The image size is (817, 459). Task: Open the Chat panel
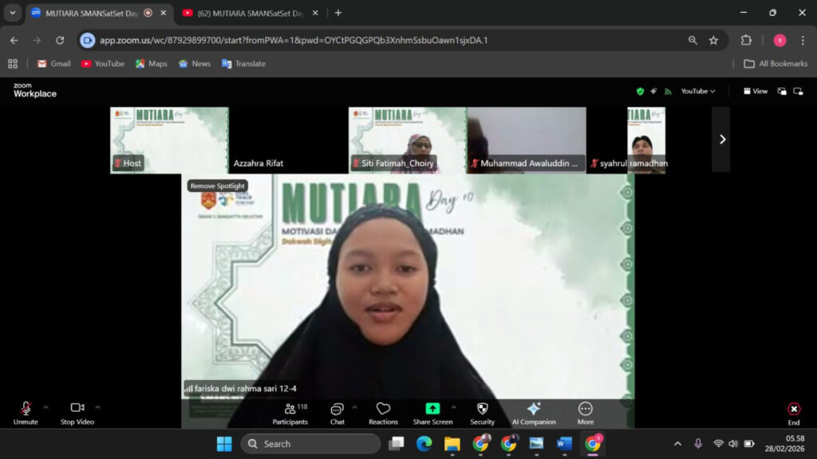[337, 413]
